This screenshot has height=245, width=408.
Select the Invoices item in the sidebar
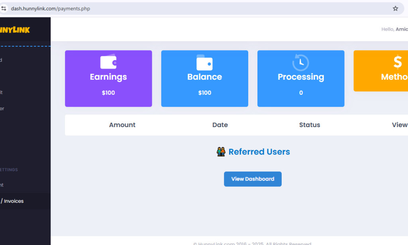click(14, 201)
